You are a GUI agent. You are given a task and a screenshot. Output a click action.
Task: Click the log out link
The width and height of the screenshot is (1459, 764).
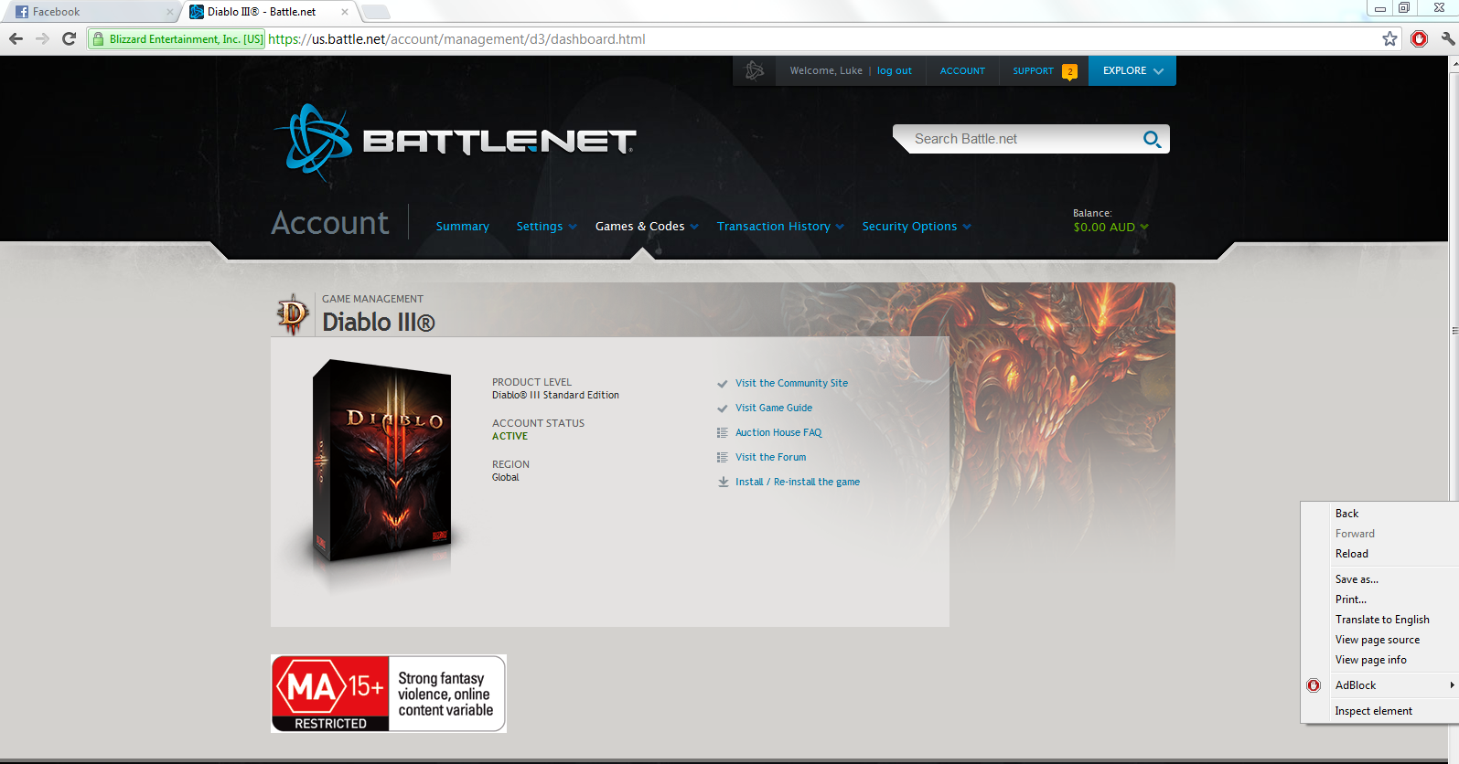[x=895, y=71]
